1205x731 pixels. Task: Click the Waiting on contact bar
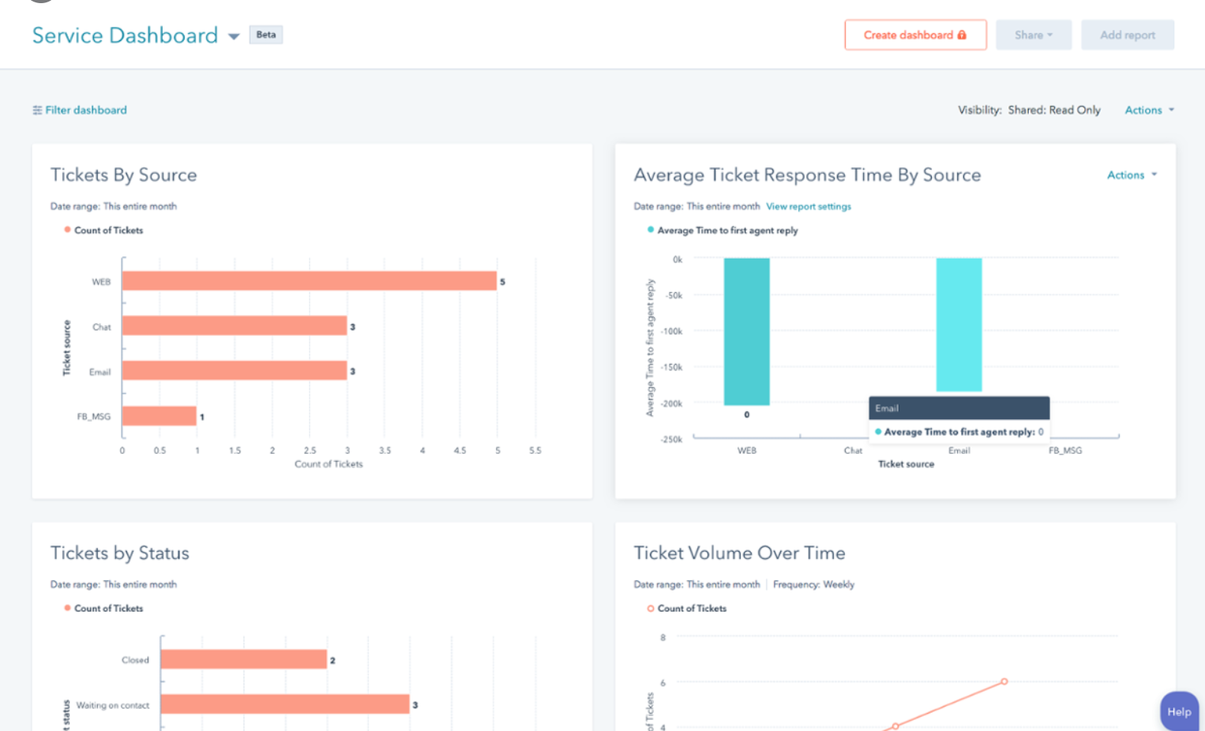click(285, 704)
